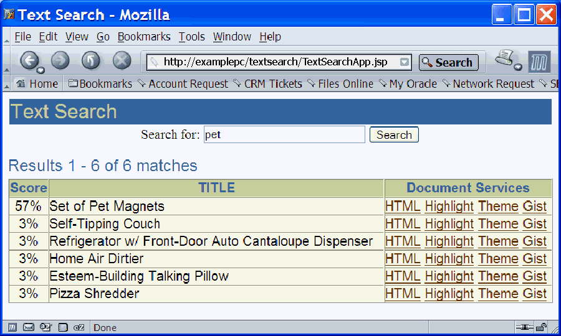Click the Print icon in toolbar
561x336 pixels.
(506, 59)
